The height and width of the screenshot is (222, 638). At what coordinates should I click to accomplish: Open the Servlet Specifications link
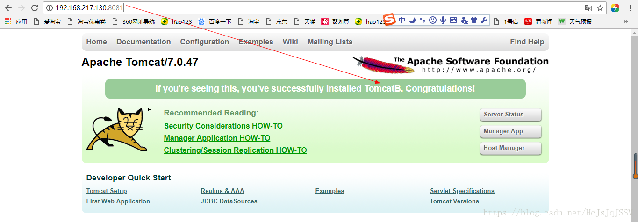coord(462,191)
